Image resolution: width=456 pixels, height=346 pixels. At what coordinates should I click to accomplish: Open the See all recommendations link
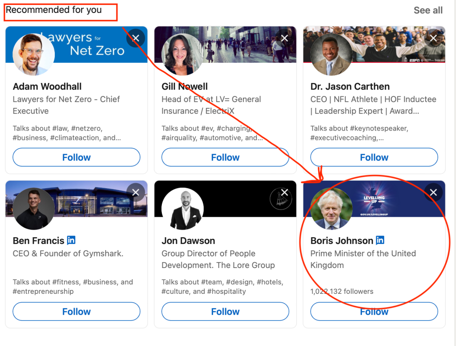428,10
